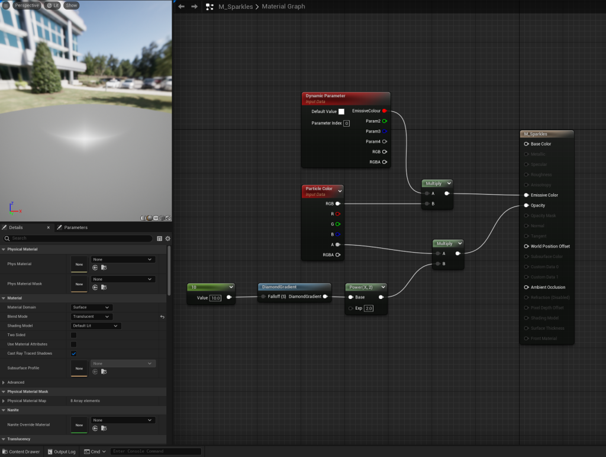Select sphere preview mesh in viewport
Viewport: 606px width, 457px height.
(150, 218)
